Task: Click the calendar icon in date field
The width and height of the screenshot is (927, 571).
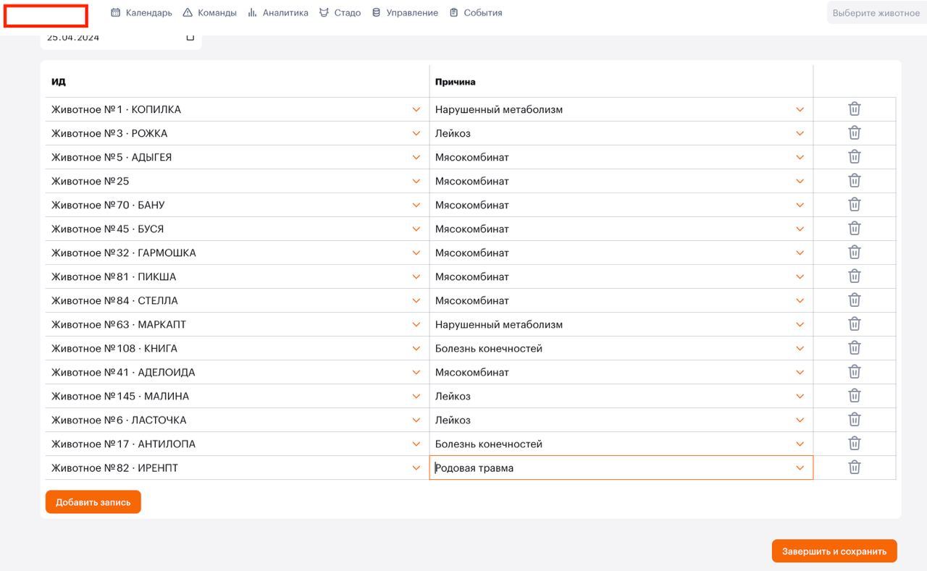Action: click(x=190, y=38)
